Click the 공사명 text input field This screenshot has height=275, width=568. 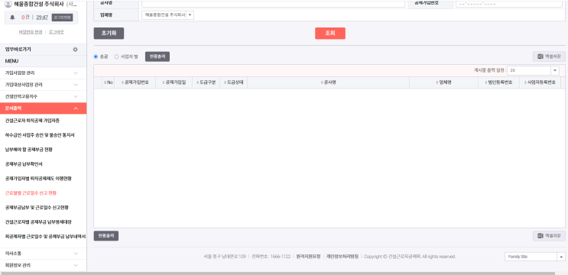273,4
